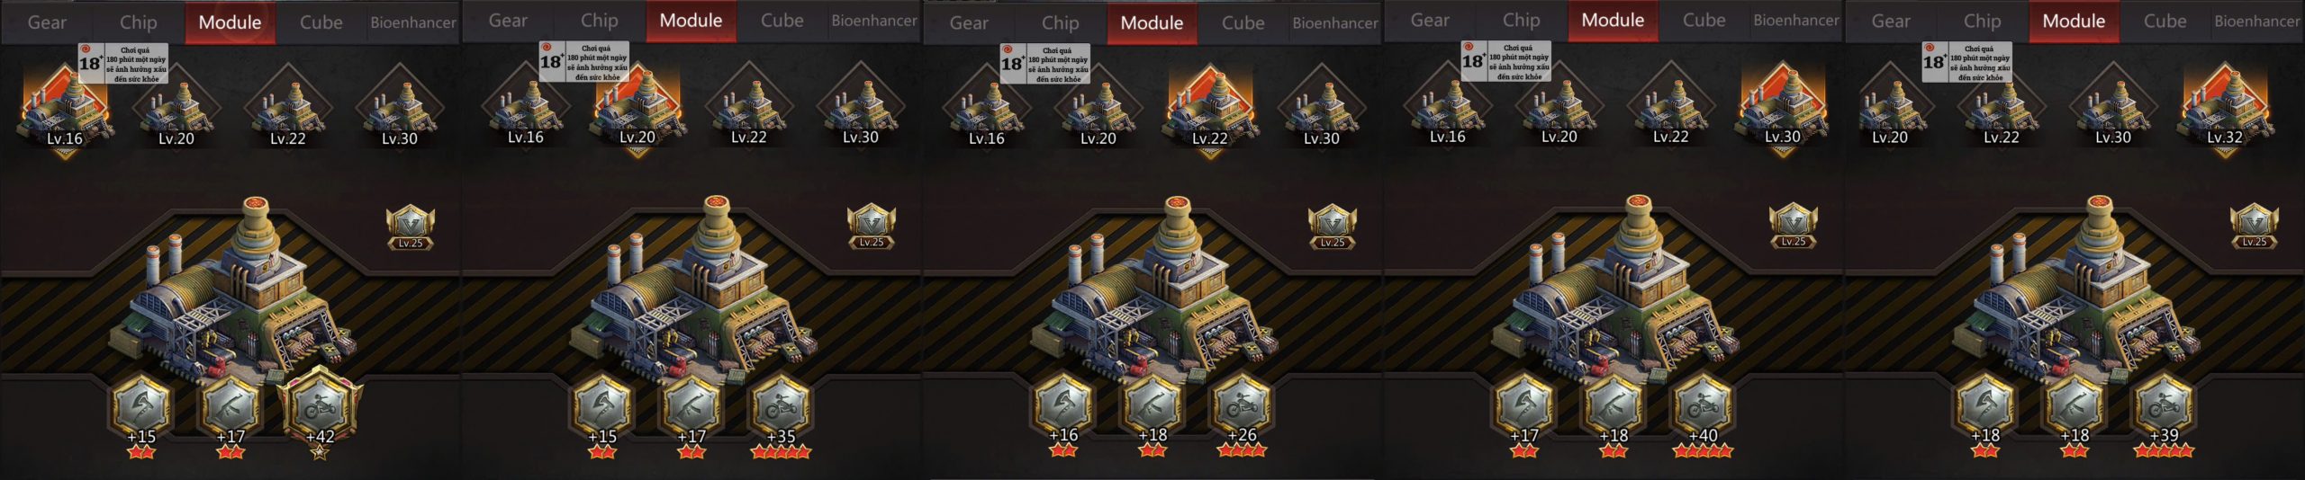Switch to Cube tab above the Lv.32 module
This screenshot has height=480, width=2305.
pos(2165,21)
